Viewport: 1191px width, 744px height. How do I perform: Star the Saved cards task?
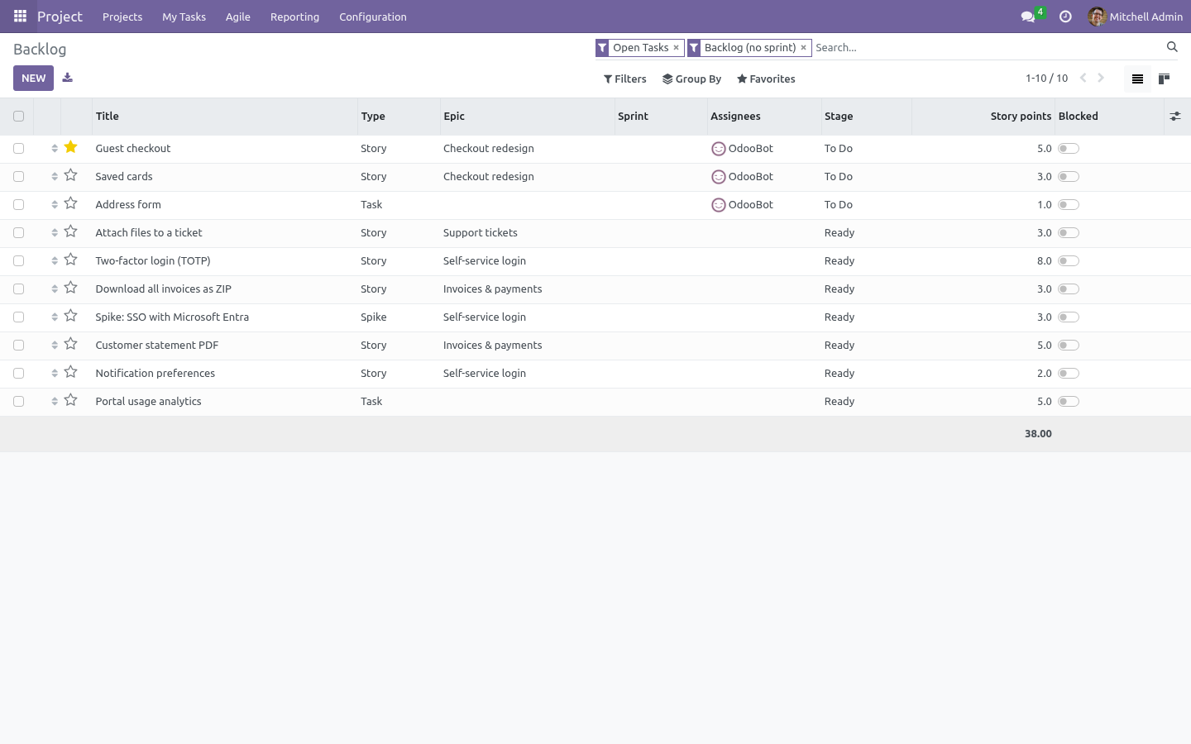pyautogui.click(x=71, y=175)
